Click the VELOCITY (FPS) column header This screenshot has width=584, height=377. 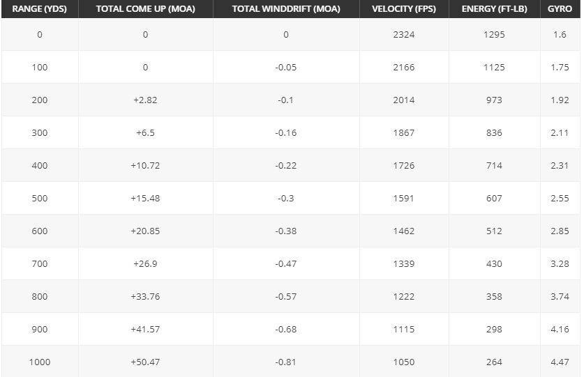pos(403,9)
